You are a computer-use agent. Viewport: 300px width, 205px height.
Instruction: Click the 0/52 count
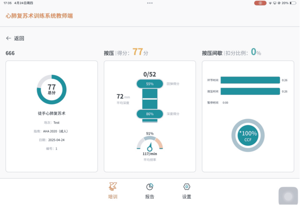(x=150, y=74)
